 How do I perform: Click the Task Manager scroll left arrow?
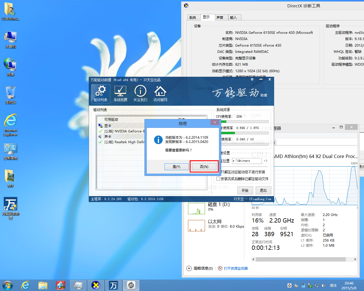click(x=253, y=259)
